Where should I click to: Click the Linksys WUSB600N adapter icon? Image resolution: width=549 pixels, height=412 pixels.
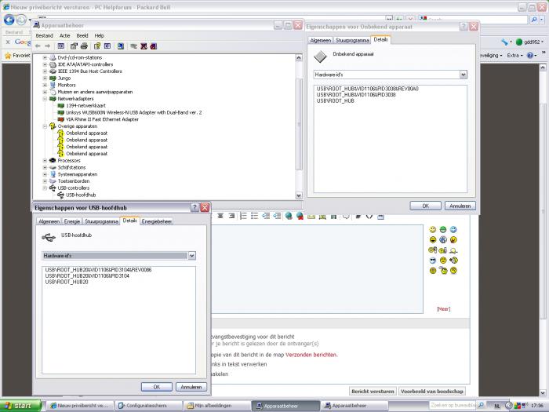(x=62, y=112)
